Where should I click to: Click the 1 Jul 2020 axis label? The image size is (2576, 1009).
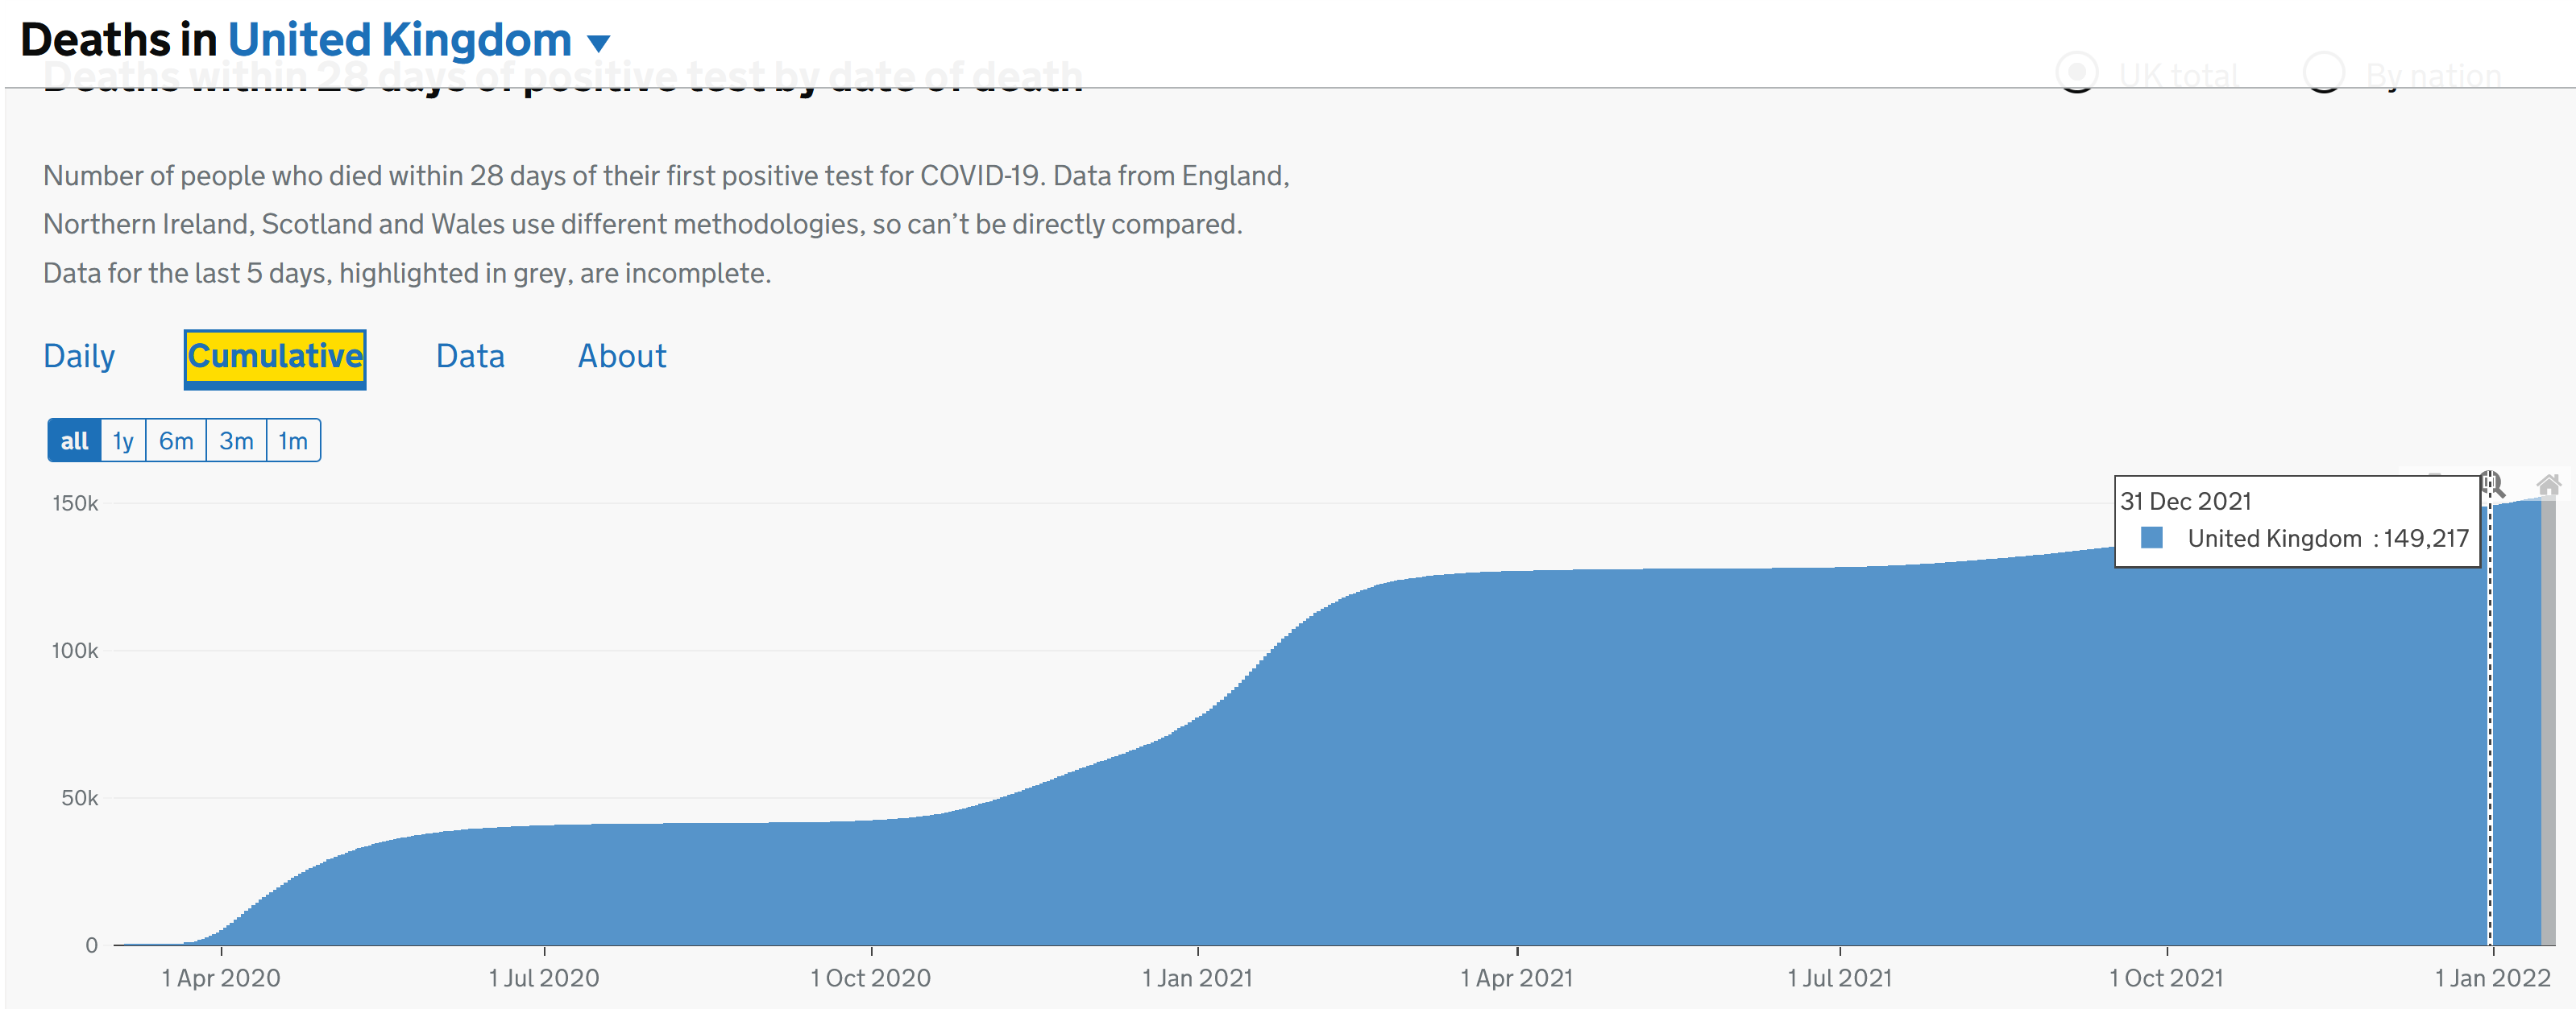(x=544, y=978)
